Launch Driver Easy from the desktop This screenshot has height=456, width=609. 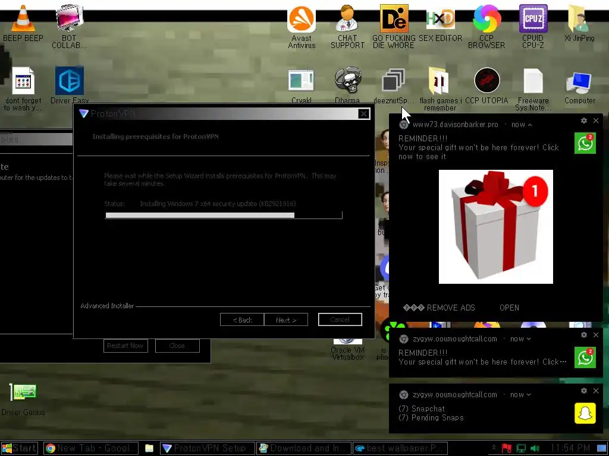pyautogui.click(x=70, y=81)
